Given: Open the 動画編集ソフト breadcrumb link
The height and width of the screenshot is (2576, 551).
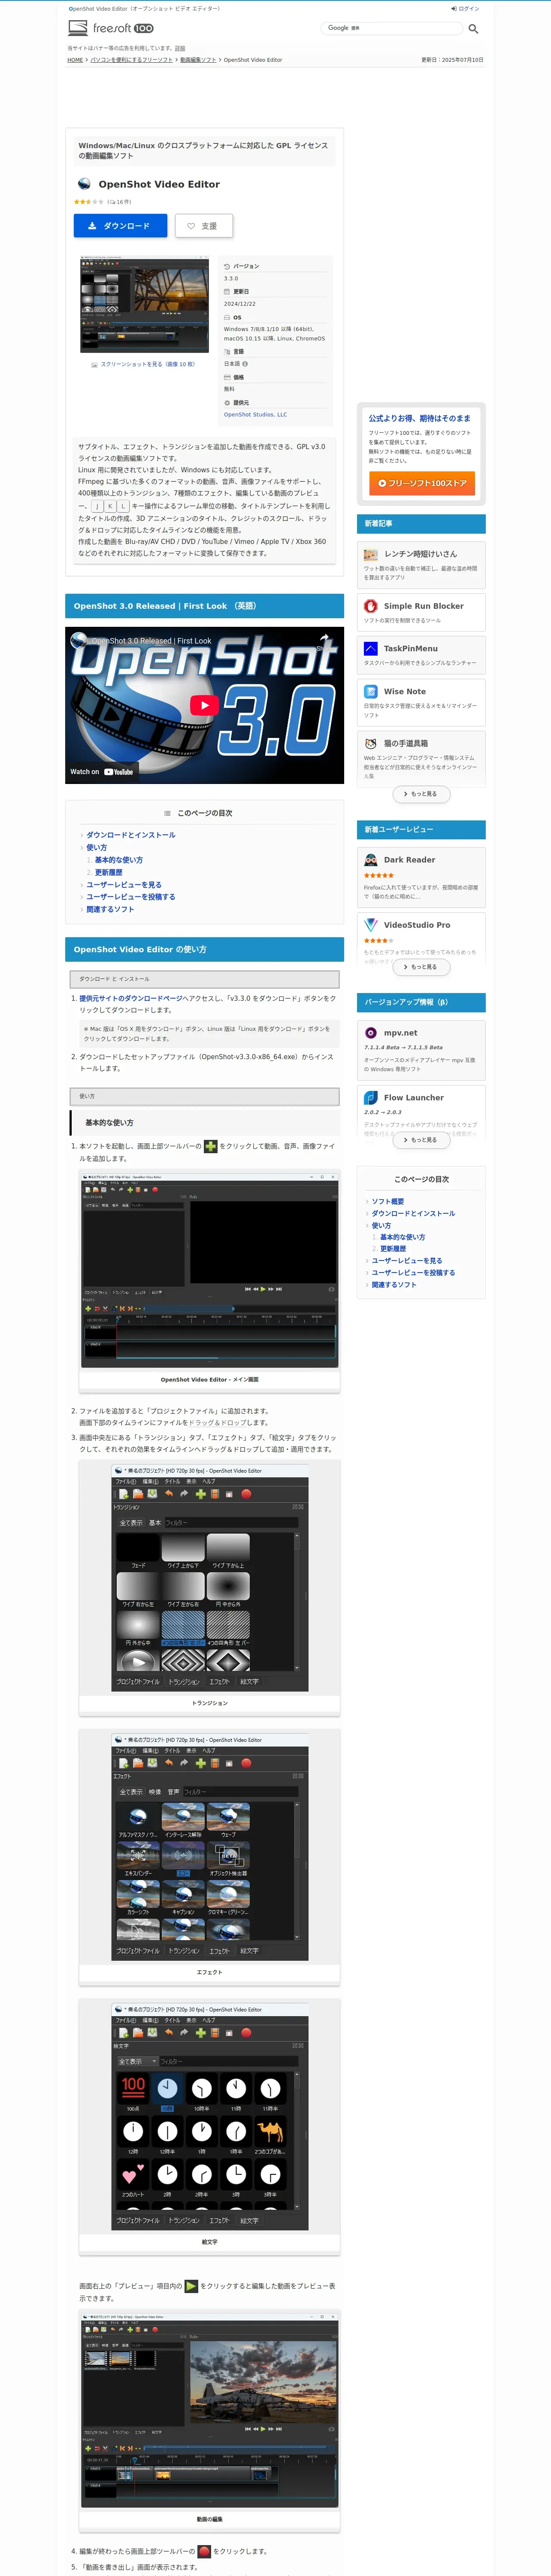Looking at the screenshot, I should click(197, 60).
